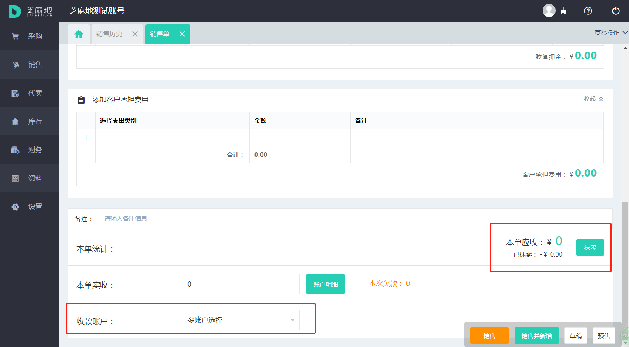Click the 财务 finance icon
The height and width of the screenshot is (347, 629).
click(x=15, y=150)
